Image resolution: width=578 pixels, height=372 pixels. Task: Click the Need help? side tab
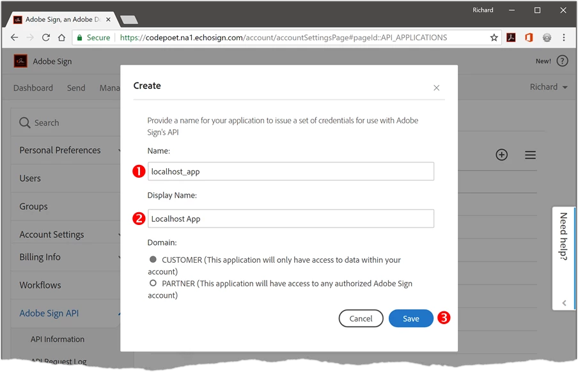(564, 258)
